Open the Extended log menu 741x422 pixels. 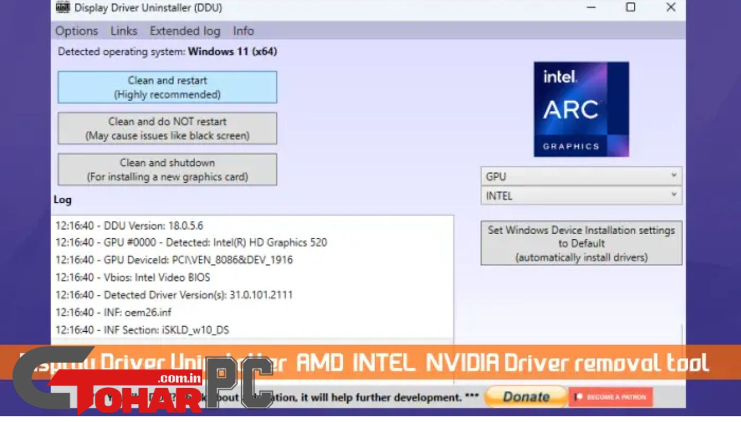(185, 31)
